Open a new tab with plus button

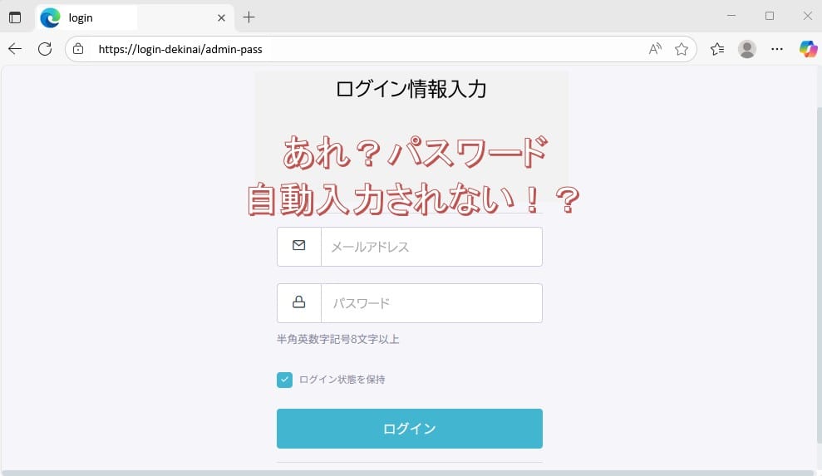(249, 17)
